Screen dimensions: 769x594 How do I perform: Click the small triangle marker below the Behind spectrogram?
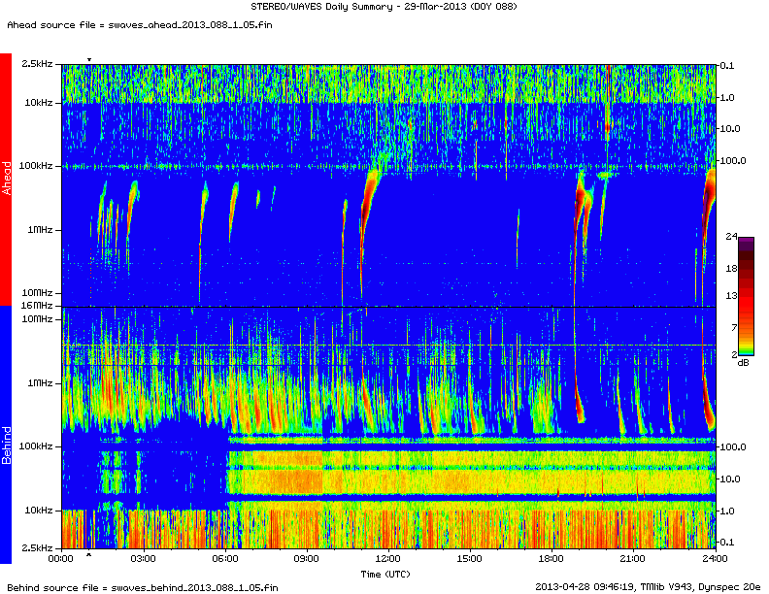[x=89, y=554]
